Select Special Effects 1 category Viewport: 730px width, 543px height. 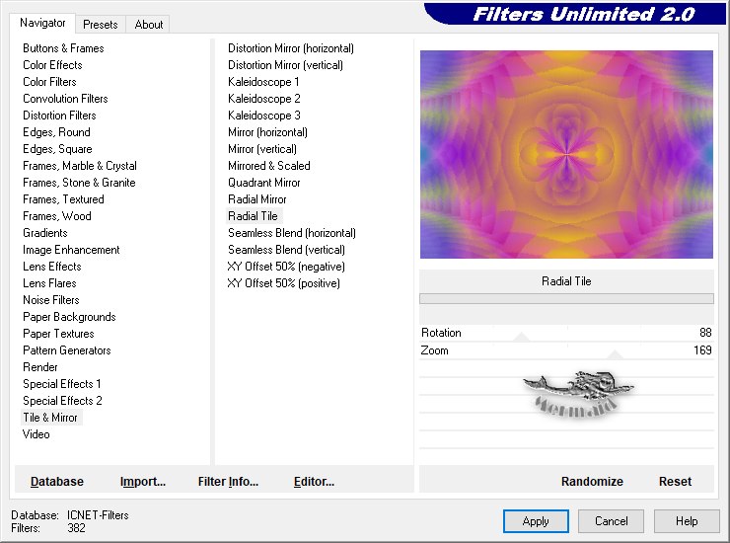tap(62, 384)
